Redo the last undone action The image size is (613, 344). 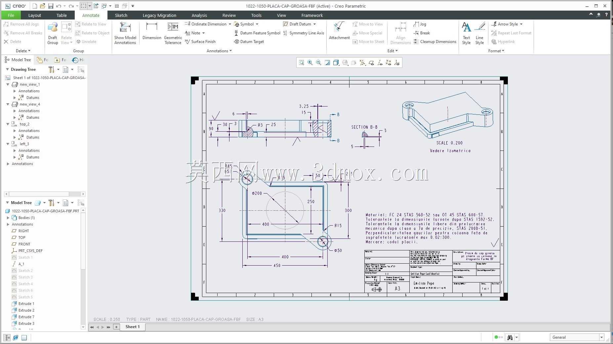point(71,6)
